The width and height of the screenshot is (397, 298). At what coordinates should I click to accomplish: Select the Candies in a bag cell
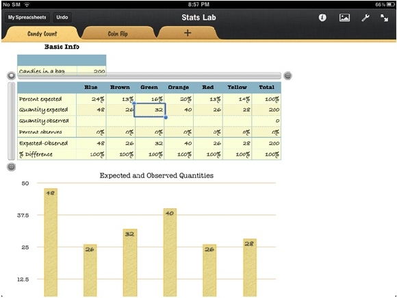tap(47, 71)
